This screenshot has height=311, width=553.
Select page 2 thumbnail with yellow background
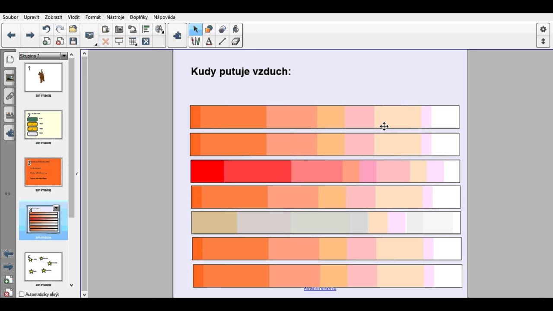pyautogui.click(x=43, y=125)
